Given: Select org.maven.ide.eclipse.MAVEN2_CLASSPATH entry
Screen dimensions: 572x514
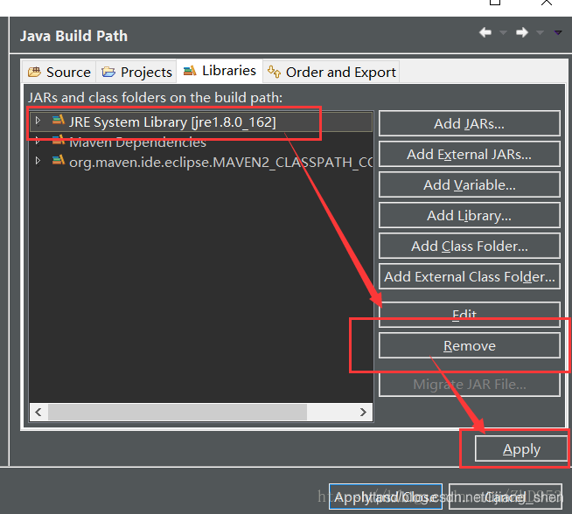Looking at the screenshot, I should pos(201,162).
